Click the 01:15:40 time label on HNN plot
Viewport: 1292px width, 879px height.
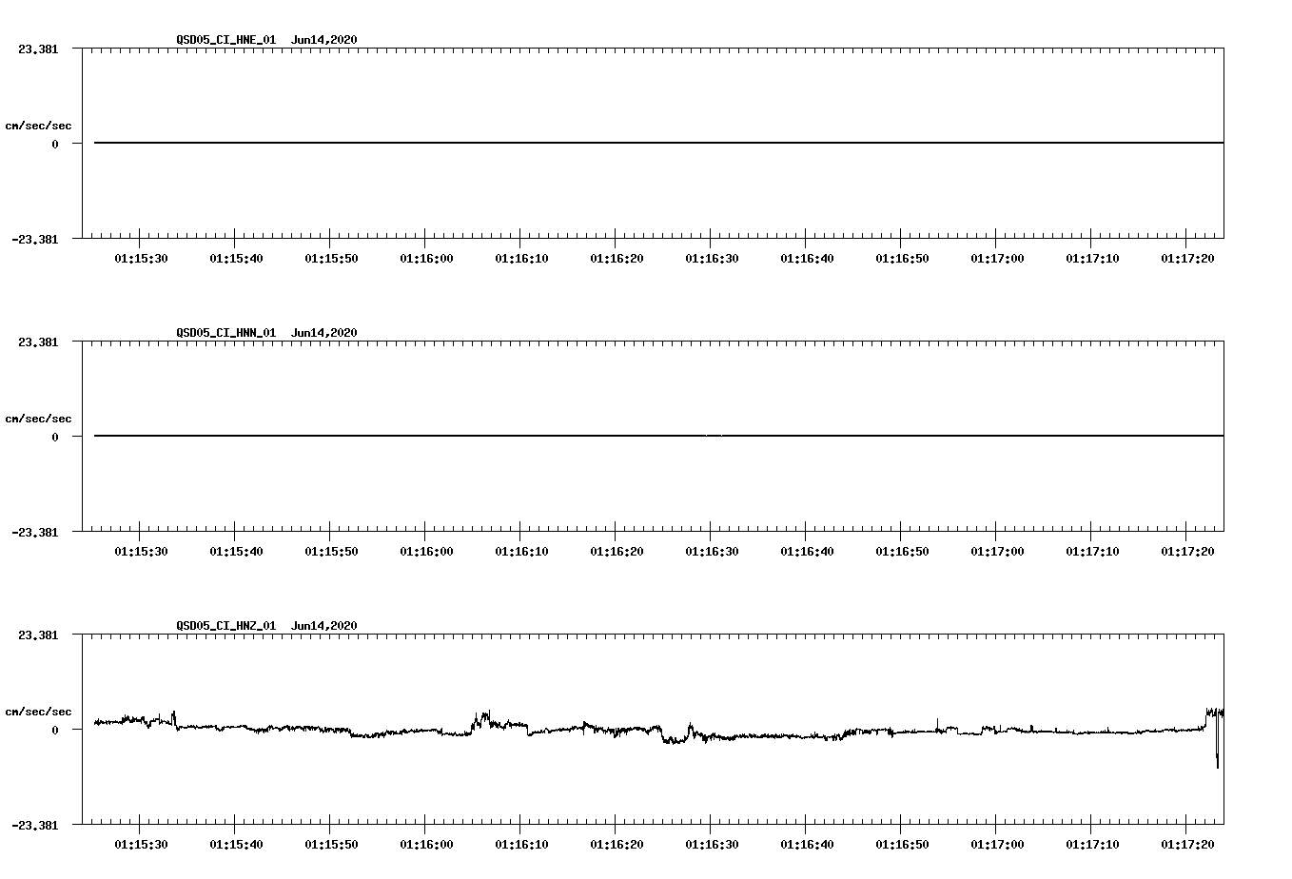236,552
